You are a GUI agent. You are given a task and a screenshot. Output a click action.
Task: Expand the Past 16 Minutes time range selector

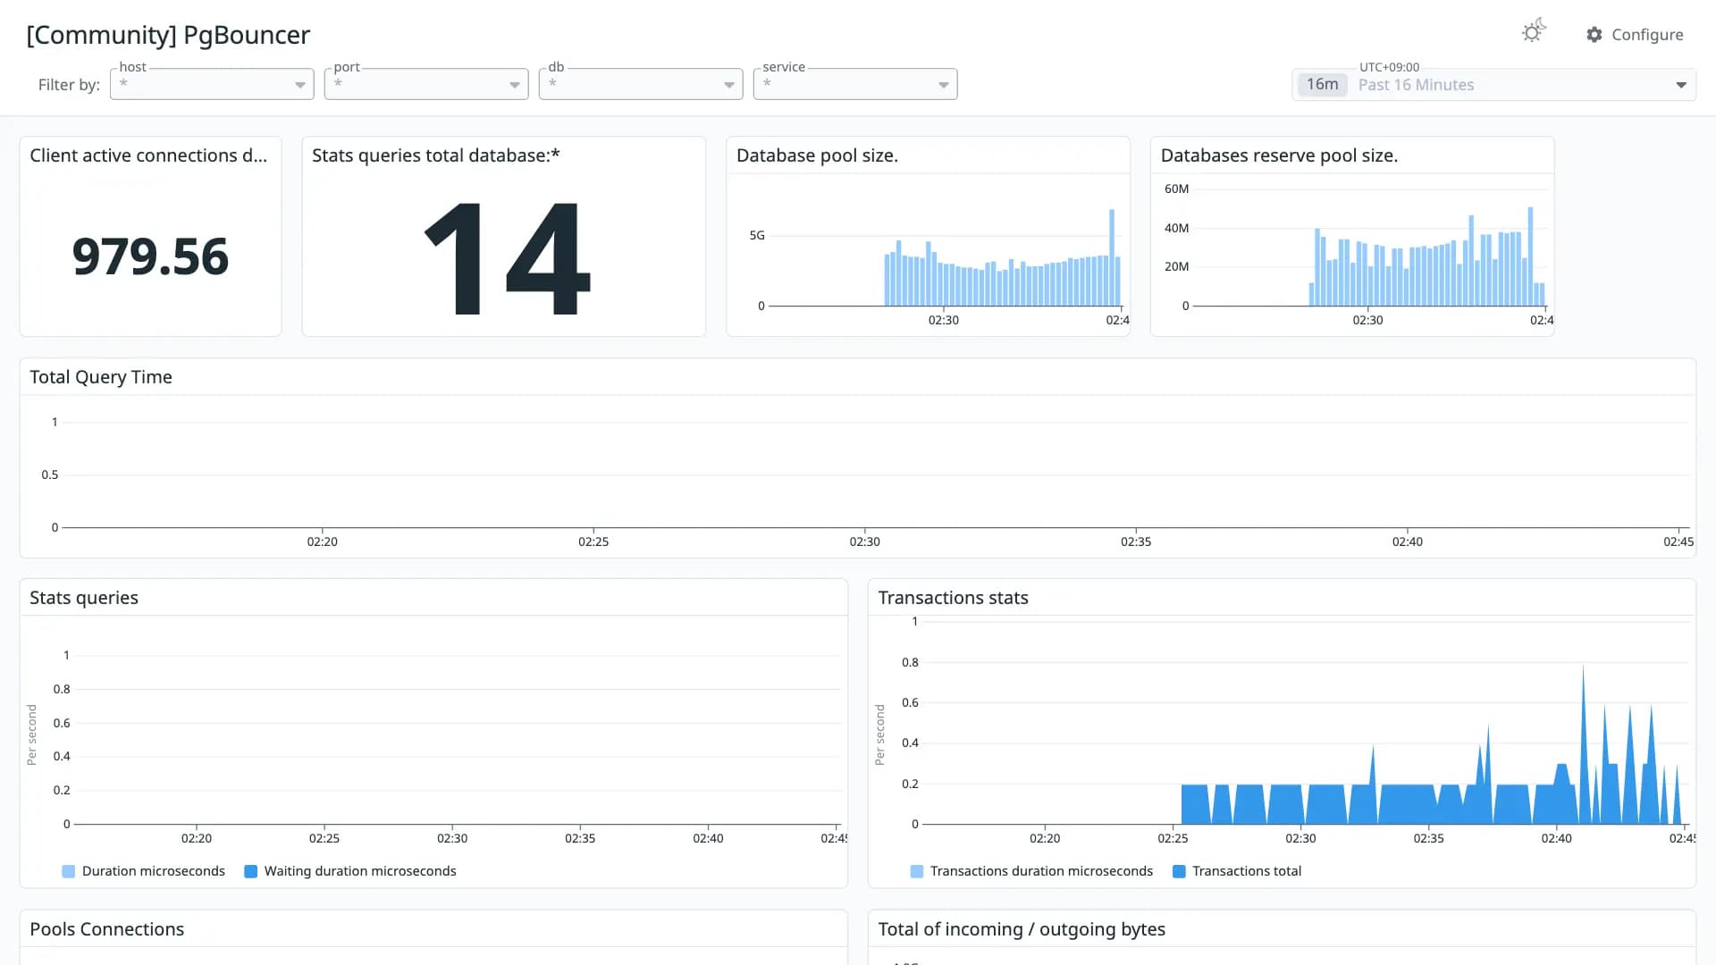pyautogui.click(x=1493, y=85)
